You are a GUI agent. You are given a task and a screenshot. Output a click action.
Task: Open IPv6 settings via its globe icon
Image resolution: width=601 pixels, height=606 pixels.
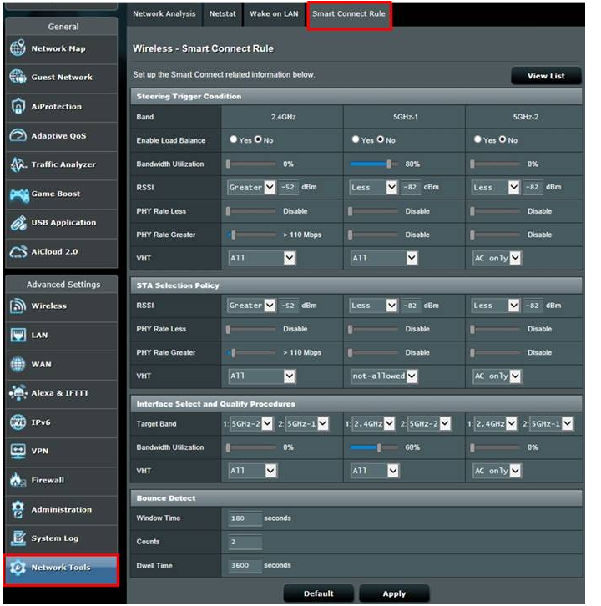(18, 422)
